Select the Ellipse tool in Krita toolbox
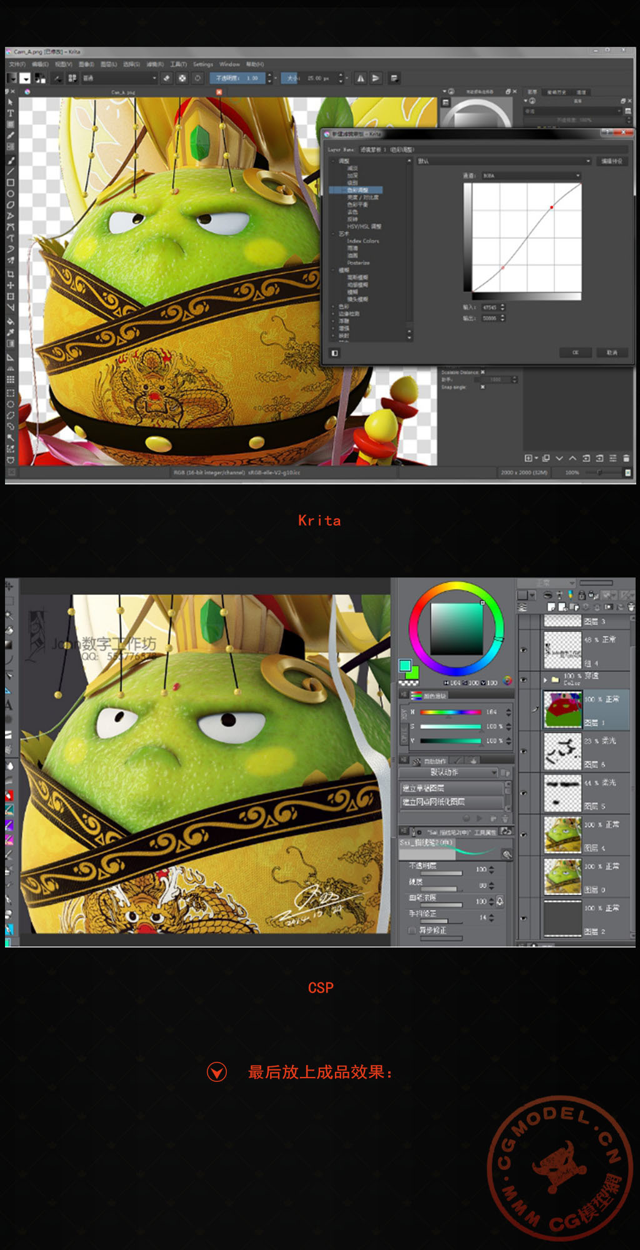This screenshot has width=640, height=1250. click(11, 194)
